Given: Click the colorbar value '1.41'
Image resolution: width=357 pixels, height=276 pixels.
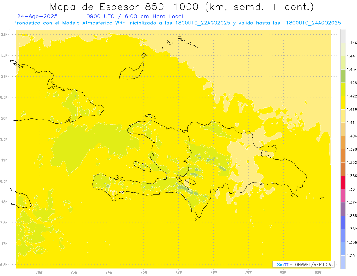Looking at the screenshot, I should [351, 123].
